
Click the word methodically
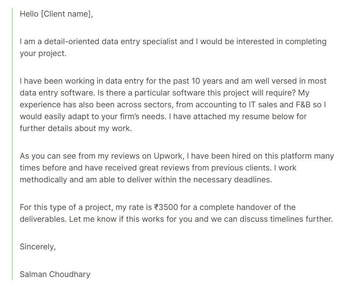click(x=43, y=180)
